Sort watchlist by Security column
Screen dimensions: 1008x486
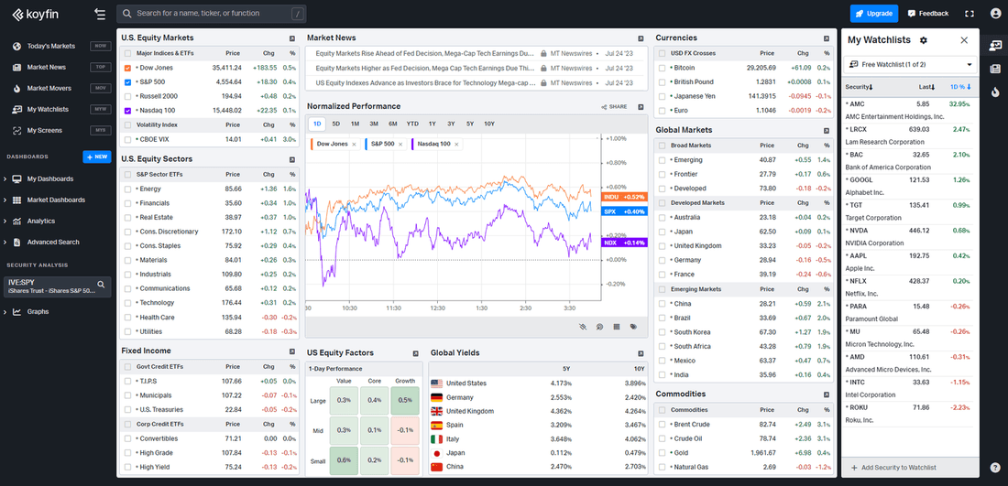coord(860,87)
